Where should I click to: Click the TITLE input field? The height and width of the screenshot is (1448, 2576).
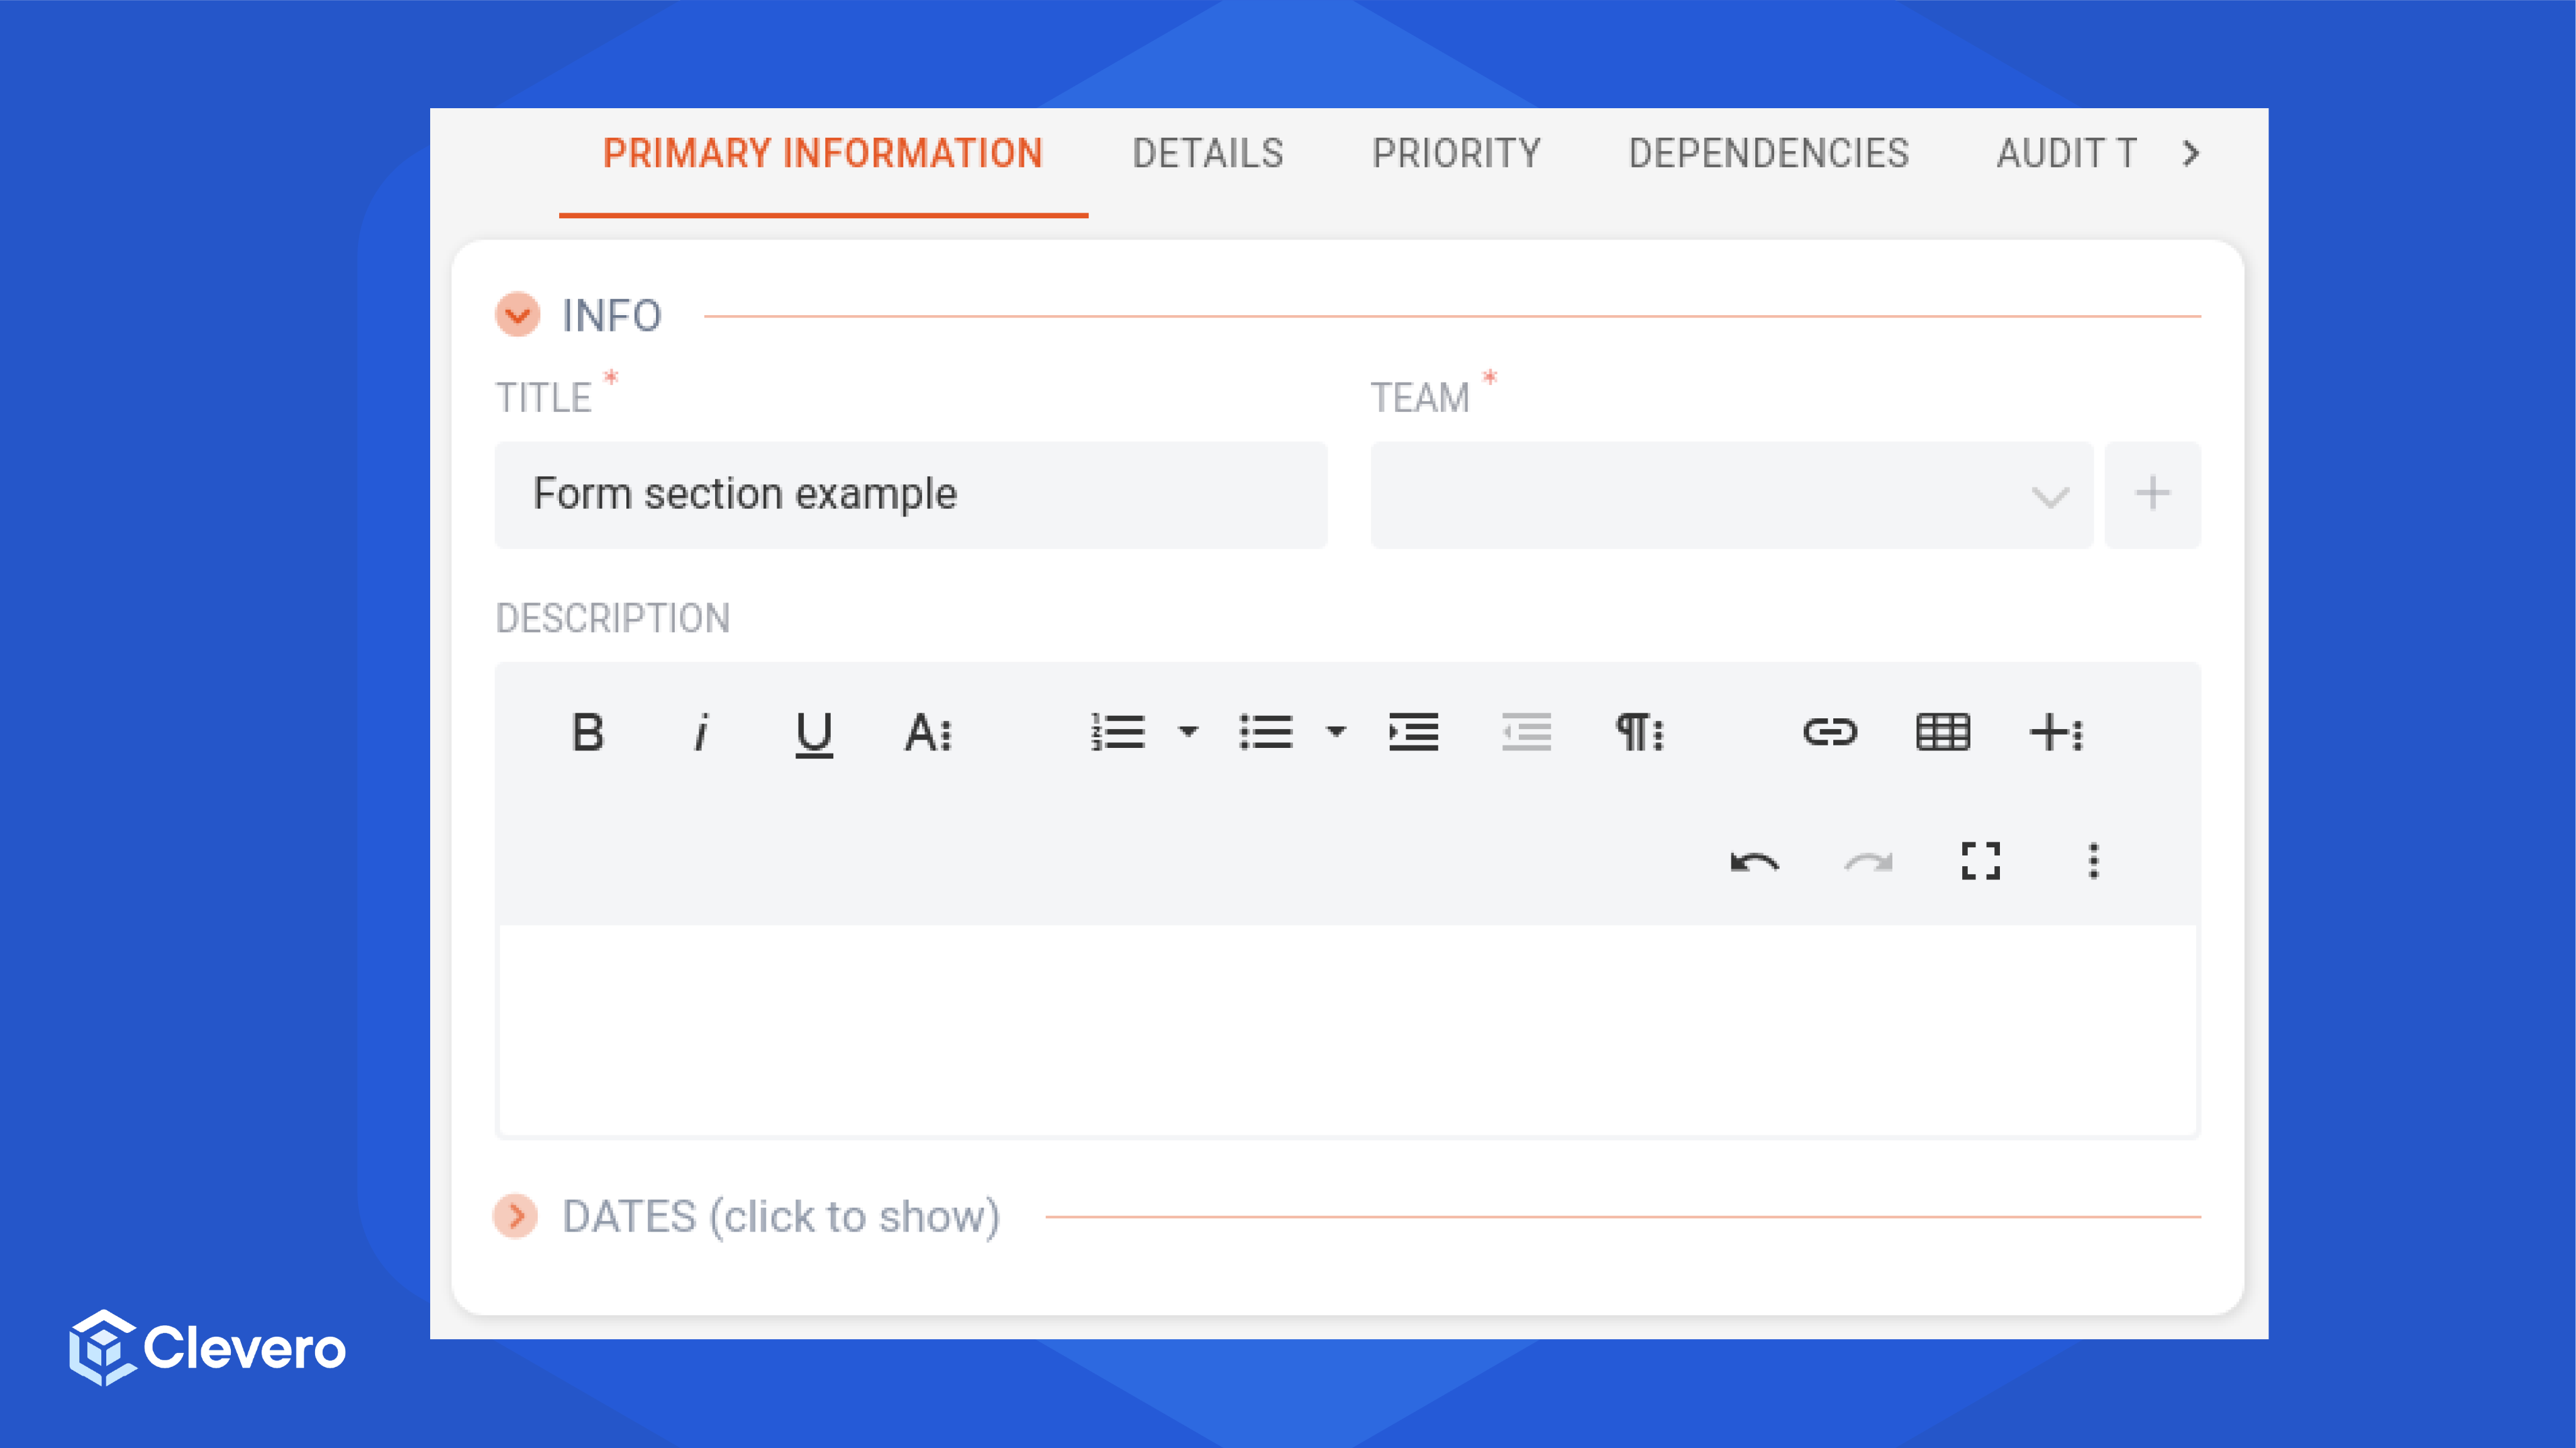[x=911, y=495]
